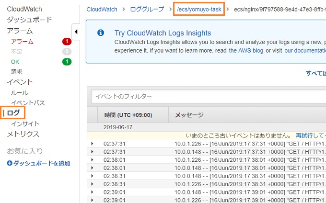Click the grey insufficient count badge
This screenshot has width=326, height=203.
[x=67, y=52]
